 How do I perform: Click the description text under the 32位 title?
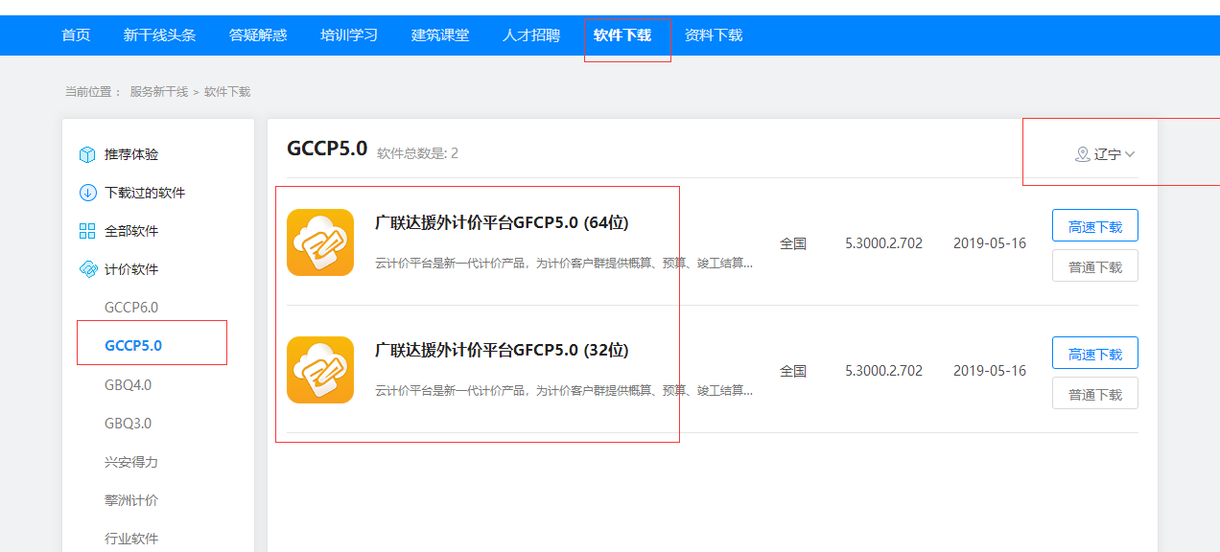click(x=564, y=390)
